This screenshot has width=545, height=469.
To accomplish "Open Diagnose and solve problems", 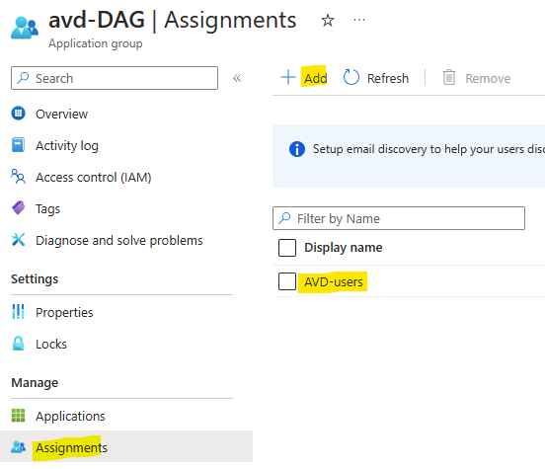I will [118, 241].
